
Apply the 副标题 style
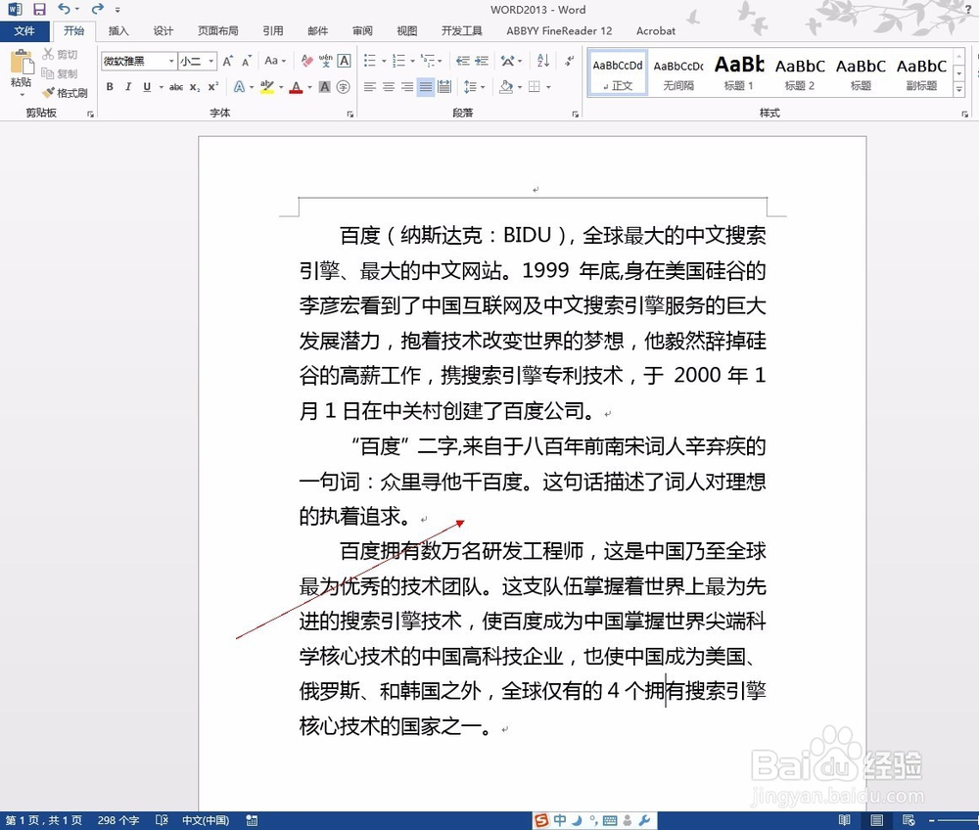921,72
